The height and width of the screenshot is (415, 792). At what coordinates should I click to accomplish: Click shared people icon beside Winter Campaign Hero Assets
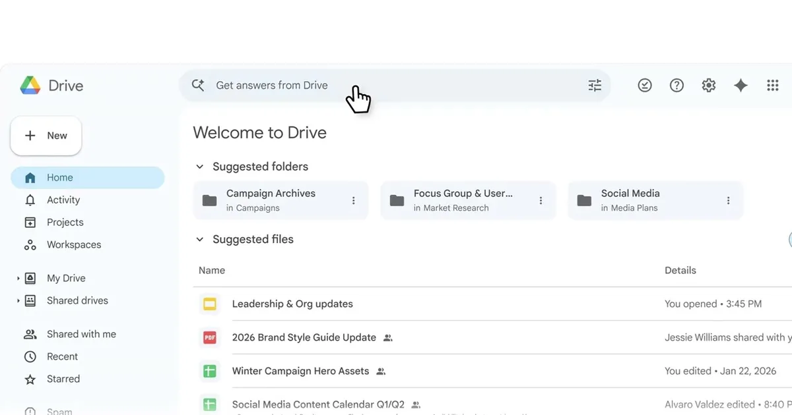(381, 372)
